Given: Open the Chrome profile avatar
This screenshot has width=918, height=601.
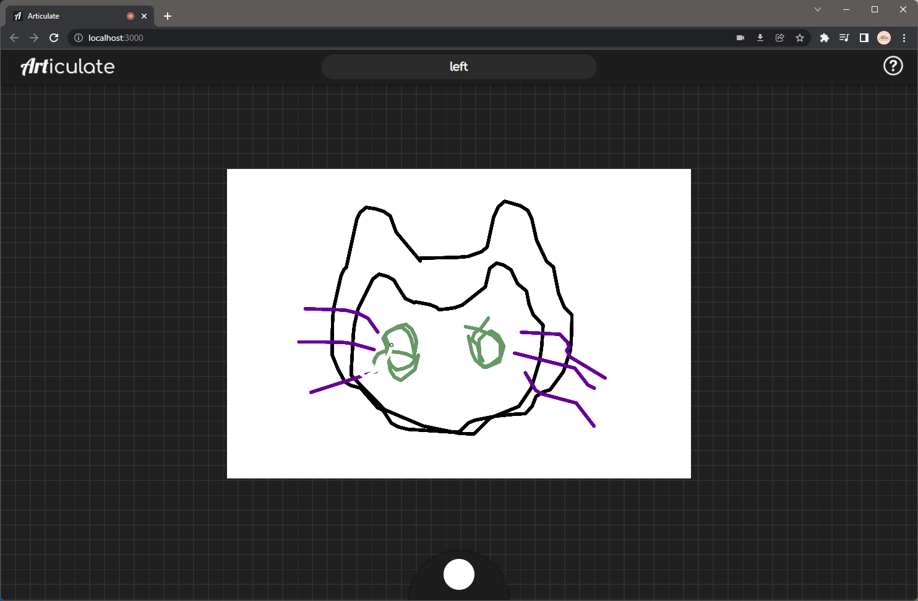Looking at the screenshot, I should pyautogui.click(x=884, y=38).
